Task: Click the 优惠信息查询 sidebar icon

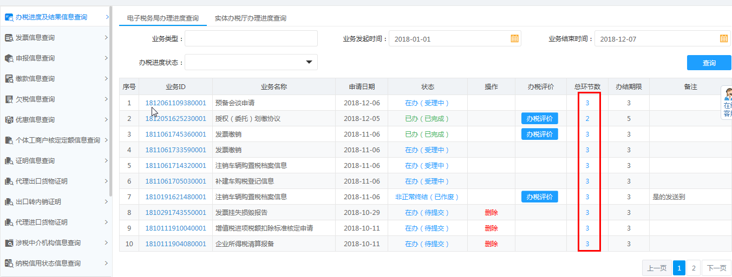Action: tap(9, 120)
